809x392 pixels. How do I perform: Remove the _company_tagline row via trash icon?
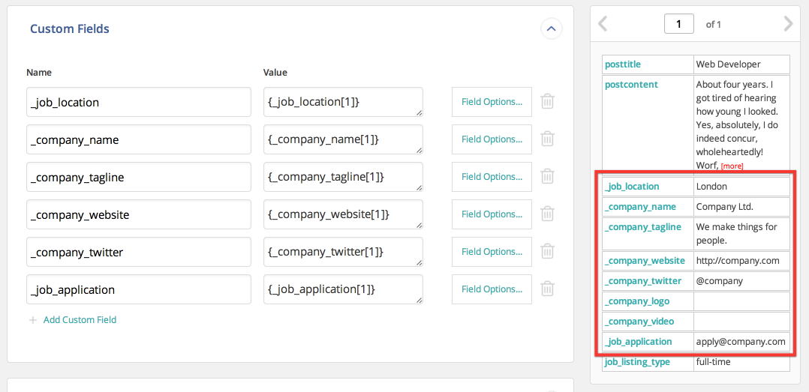click(x=547, y=177)
